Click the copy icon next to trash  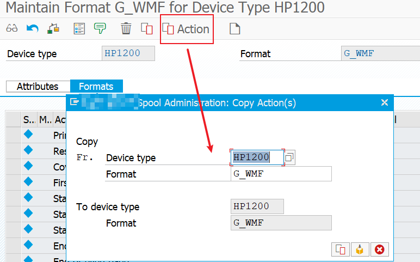(147, 28)
